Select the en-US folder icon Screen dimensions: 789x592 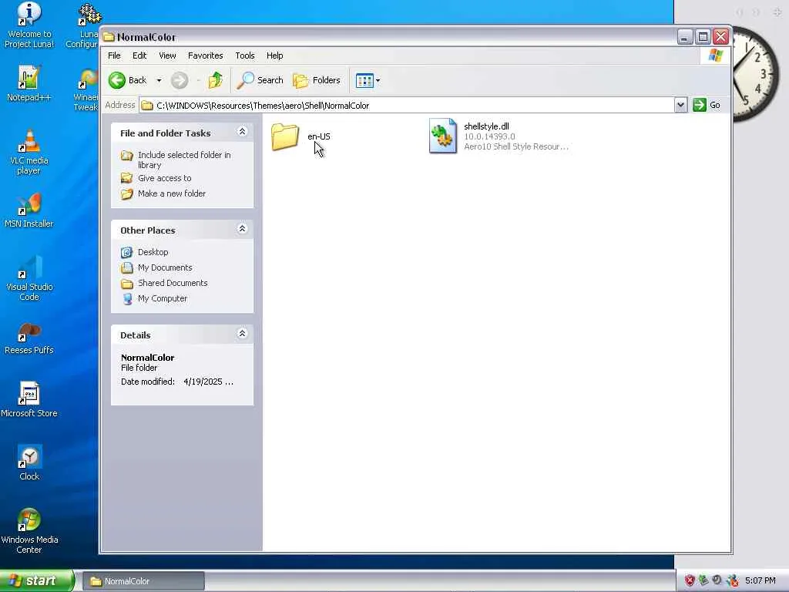click(x=285, y=136)
